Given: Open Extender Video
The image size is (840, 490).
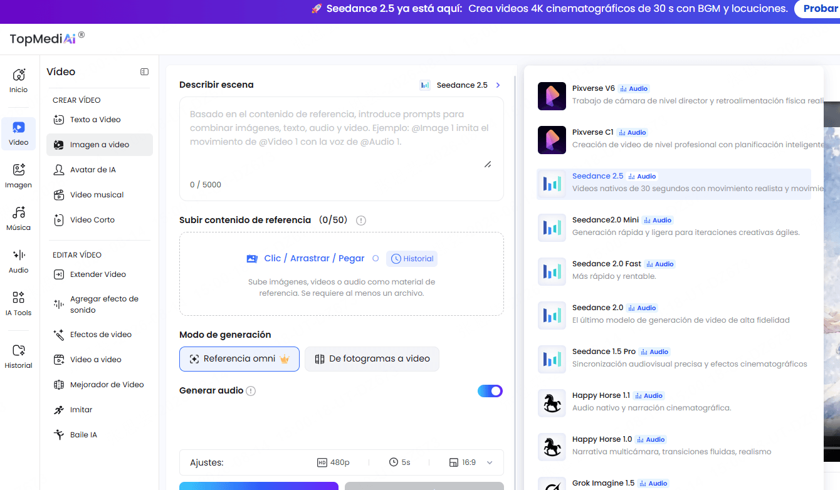Looking at the screenshot, I should 99,274.
